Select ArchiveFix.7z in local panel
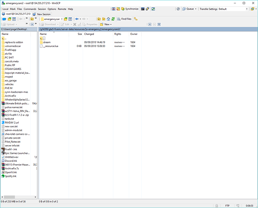 12,168
